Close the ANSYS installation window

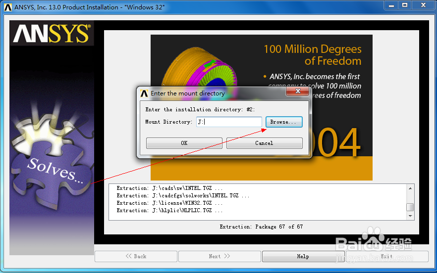(x=423, y=5)
